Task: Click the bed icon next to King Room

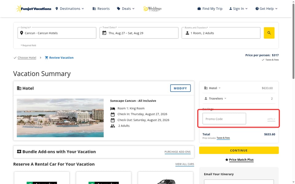Action: (x=112, y=109)
